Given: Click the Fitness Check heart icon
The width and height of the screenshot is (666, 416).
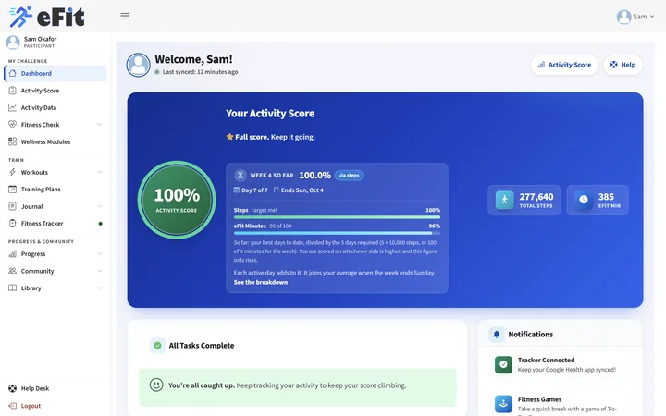Looking at the screenshot, I should tap(13, 125).
